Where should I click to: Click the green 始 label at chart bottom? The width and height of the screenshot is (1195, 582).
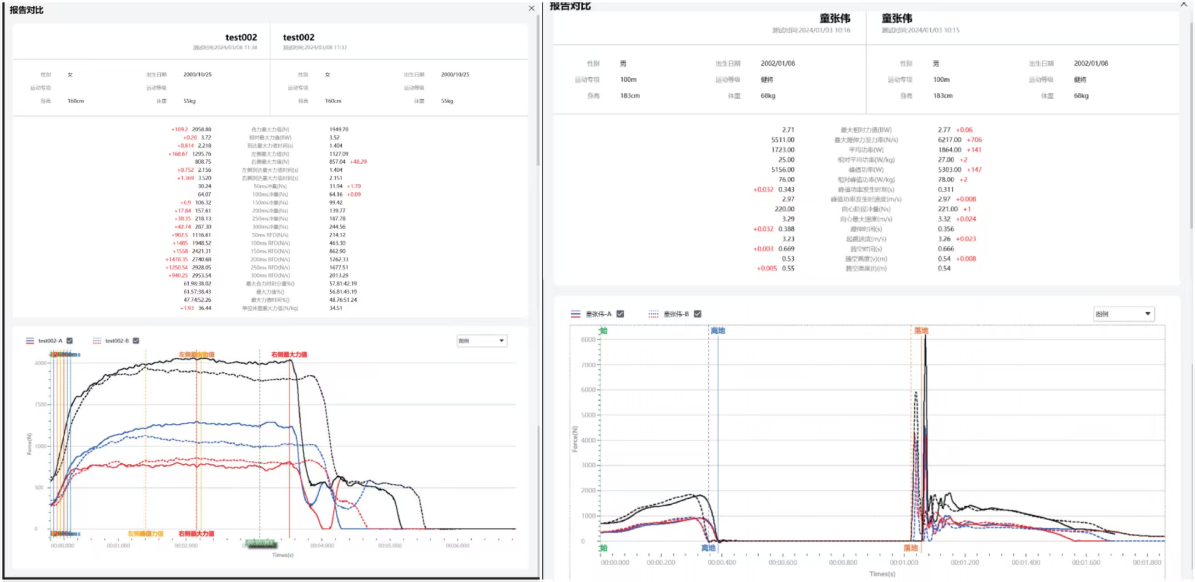[603, 548]
